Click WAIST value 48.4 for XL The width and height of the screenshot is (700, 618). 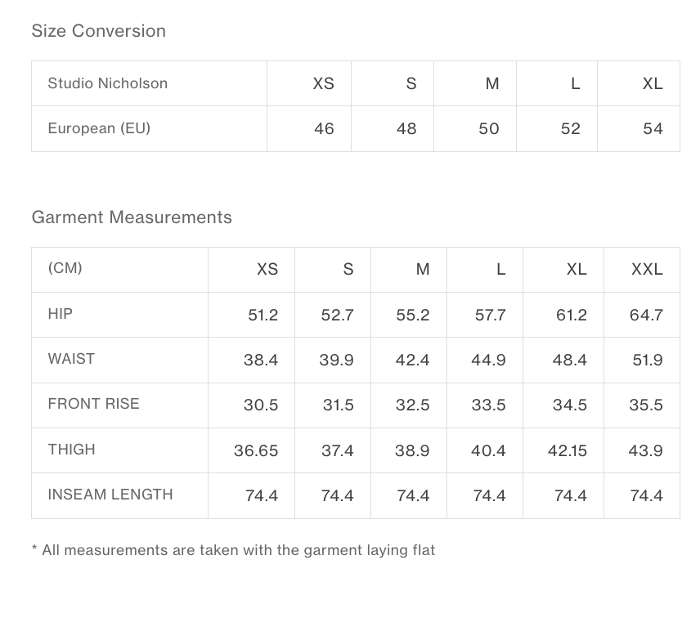(x=569, y=360)
